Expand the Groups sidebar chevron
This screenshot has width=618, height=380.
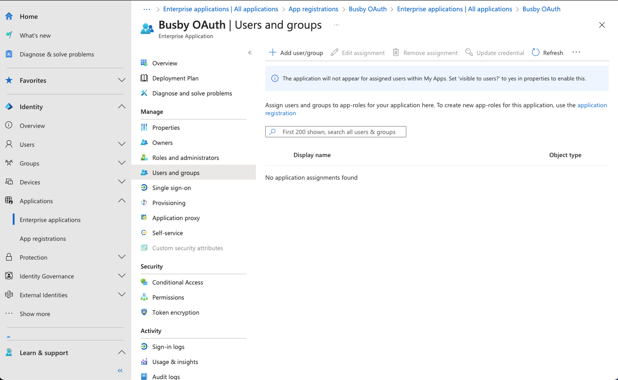coord(122,163)
